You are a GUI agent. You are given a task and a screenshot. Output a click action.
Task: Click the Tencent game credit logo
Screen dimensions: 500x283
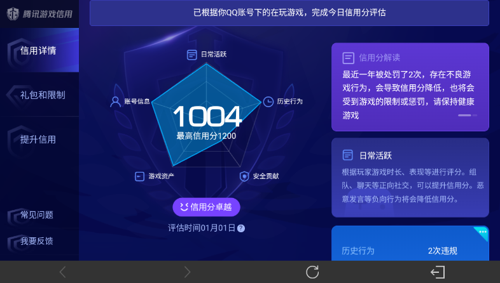click(x=39, y=14)
